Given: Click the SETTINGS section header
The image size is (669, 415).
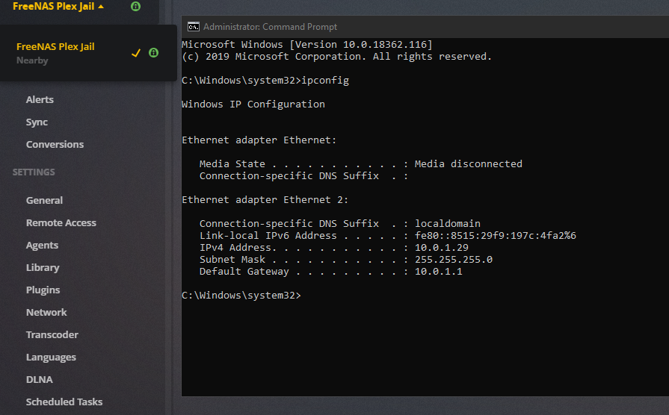Looking at the screenshot, I should pyautogui.click(x=34, y=172).
